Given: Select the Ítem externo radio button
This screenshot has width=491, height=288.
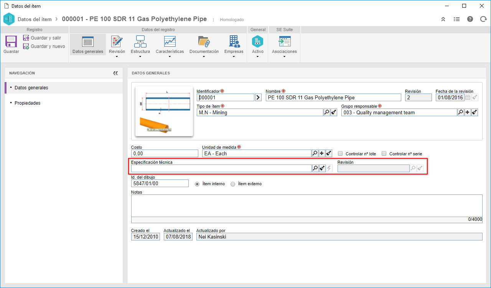Looking at the screenshot, I should tap(233, 184).
